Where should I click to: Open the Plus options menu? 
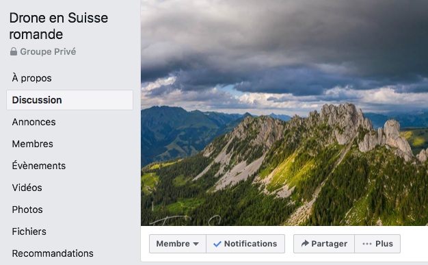tap(377, 244)
